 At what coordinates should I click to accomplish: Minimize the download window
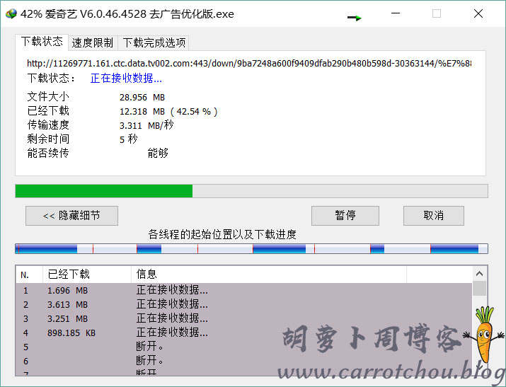tap(396, 13)
